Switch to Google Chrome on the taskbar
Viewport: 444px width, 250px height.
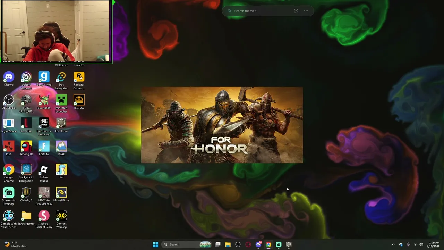(x=268, y=244)
